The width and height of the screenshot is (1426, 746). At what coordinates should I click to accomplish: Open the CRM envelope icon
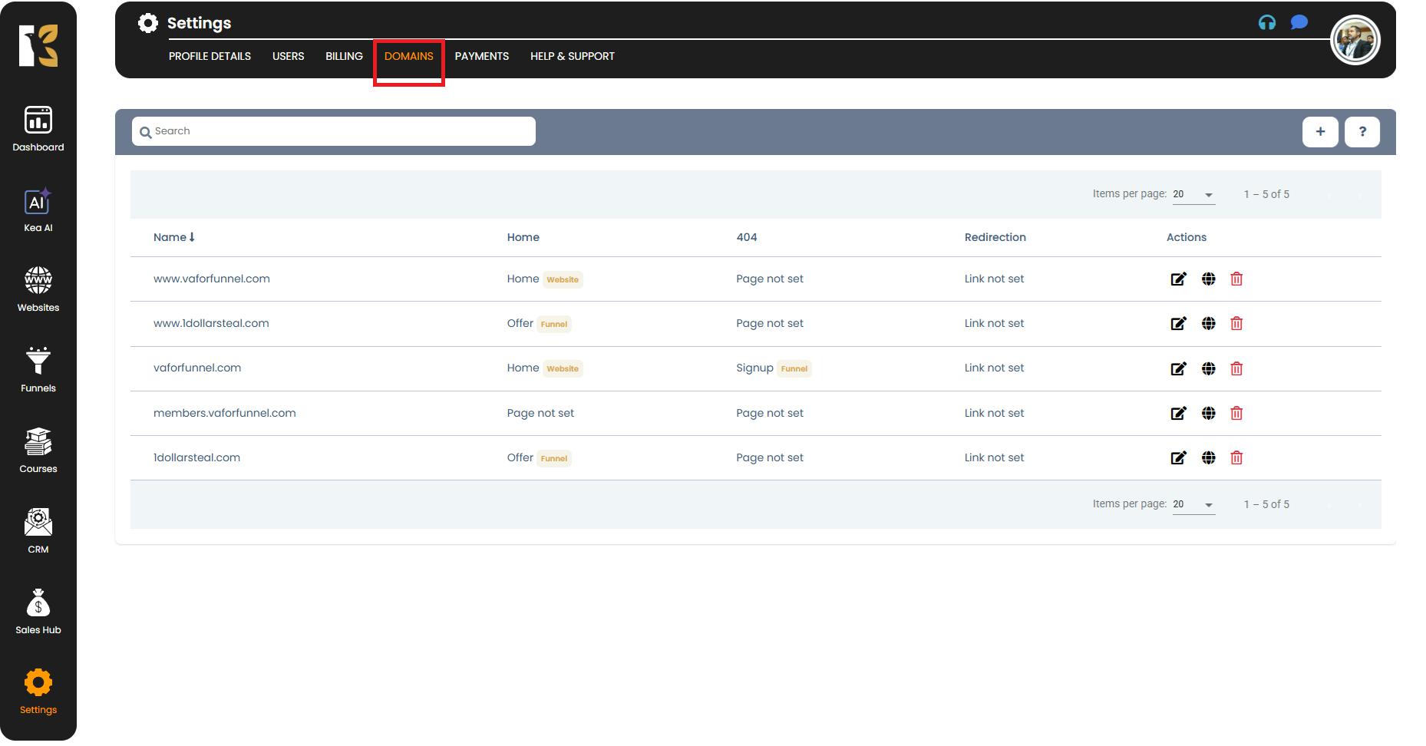coord(38,523)
